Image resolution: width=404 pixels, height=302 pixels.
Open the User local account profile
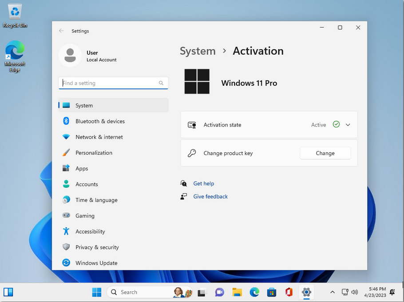tap(88, 56)
